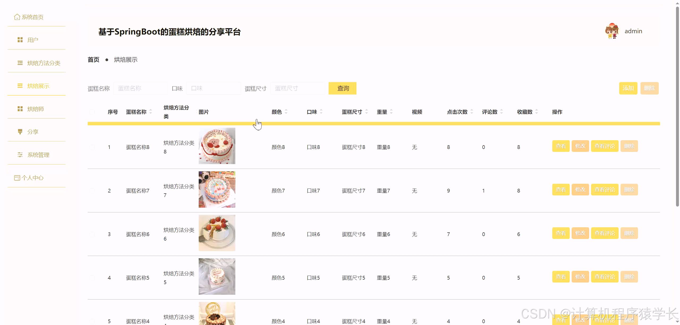The height and width of the screenshot is (325, 680).
Task: Select the 烘焙师 sidebar icon
Action: tap(20, 109)
